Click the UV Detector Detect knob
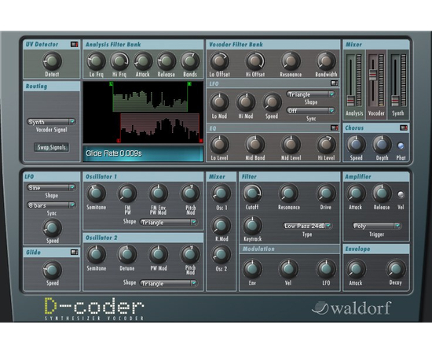The height and width of the screenshot is (354, 432). [52, 61]
